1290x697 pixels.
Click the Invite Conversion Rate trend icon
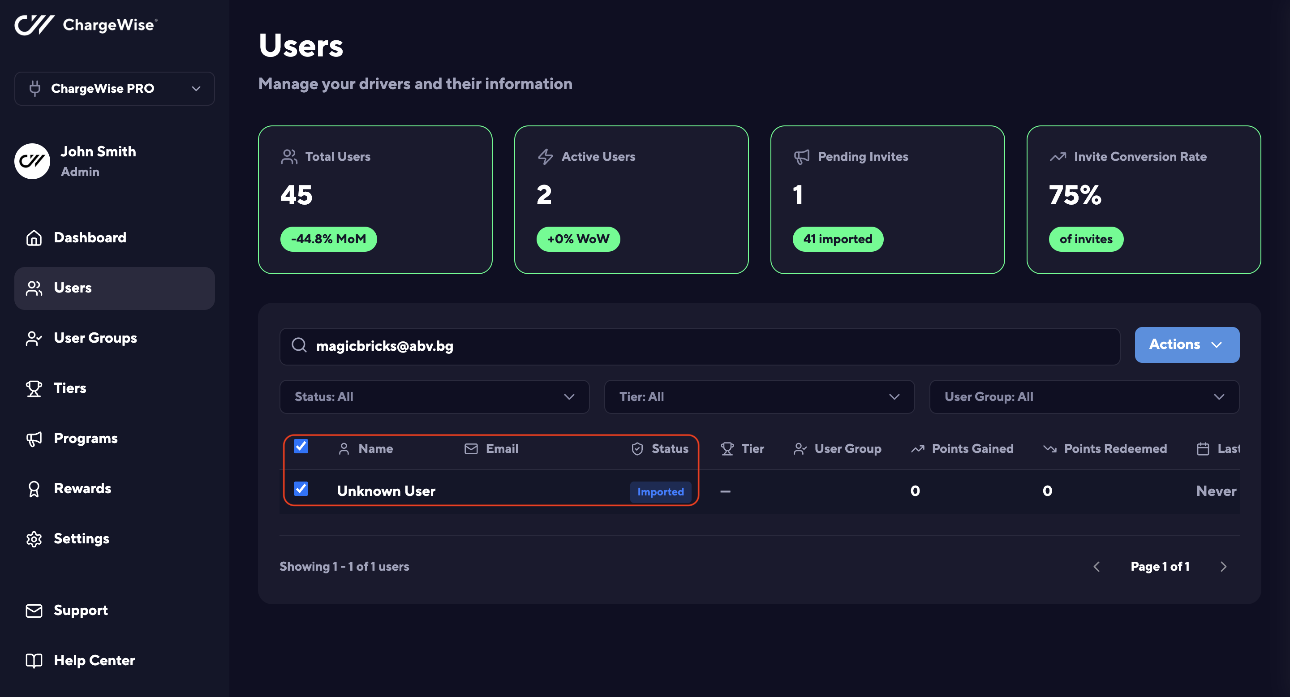pyautogui.click(x=1058, y=157)
